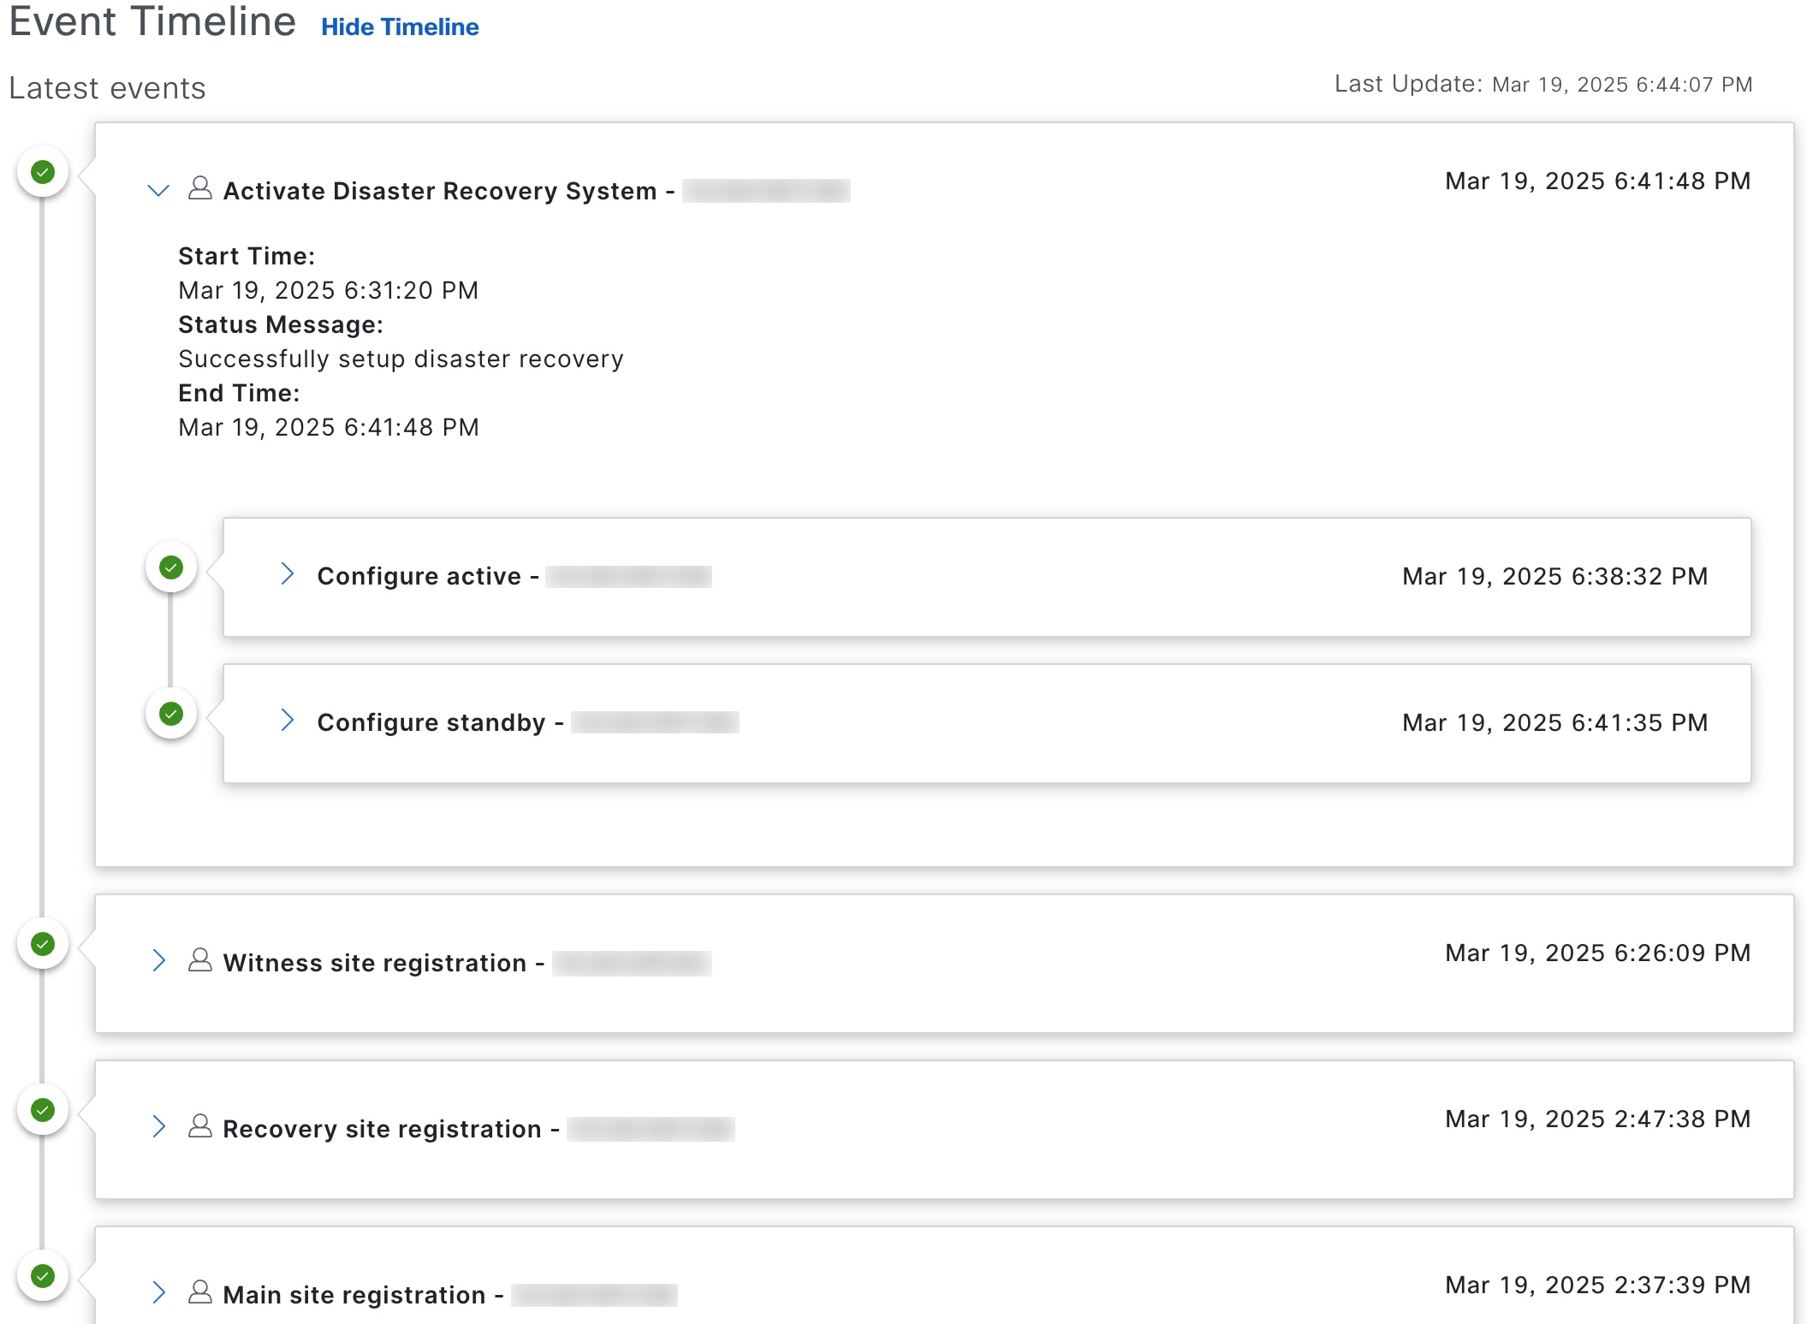
Task: Expand the Configure standby sub-event
Action: (x=288, y=721)
